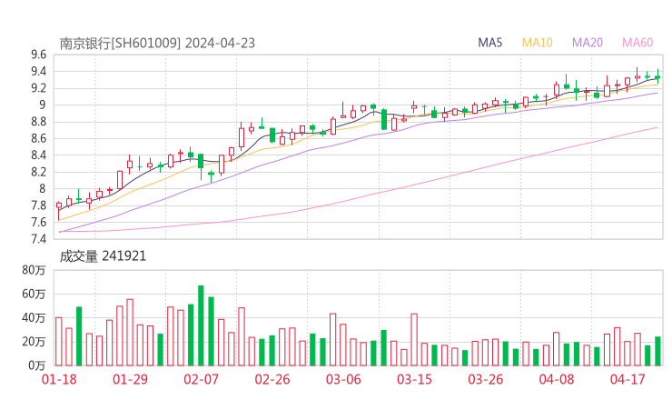Select the 7.4 price axis label
This screenshot has height=400, width=672.
(38, 238)
